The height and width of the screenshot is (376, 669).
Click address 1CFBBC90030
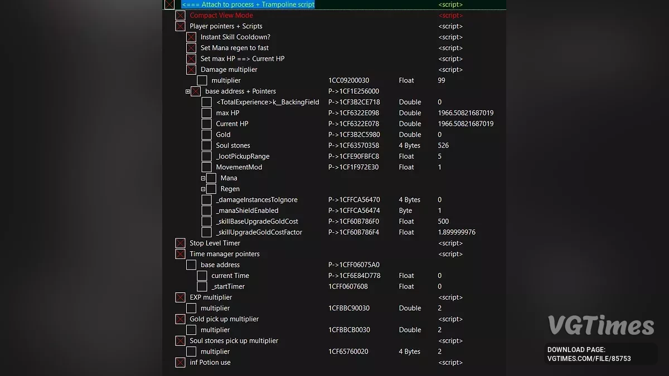[349, 309]
